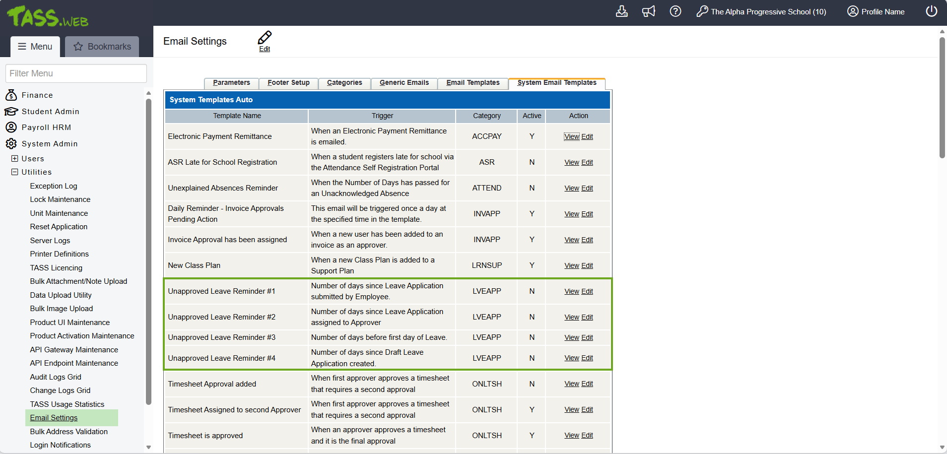Switch to the Footer Setup tab
The image size is (947, 454).
288,83
